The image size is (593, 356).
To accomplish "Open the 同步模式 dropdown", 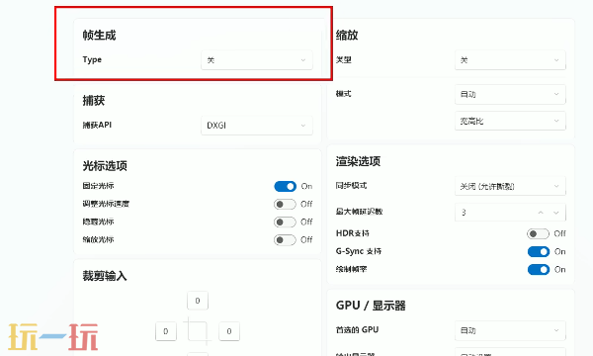I will pyautogui.click(x=510, y=186).
